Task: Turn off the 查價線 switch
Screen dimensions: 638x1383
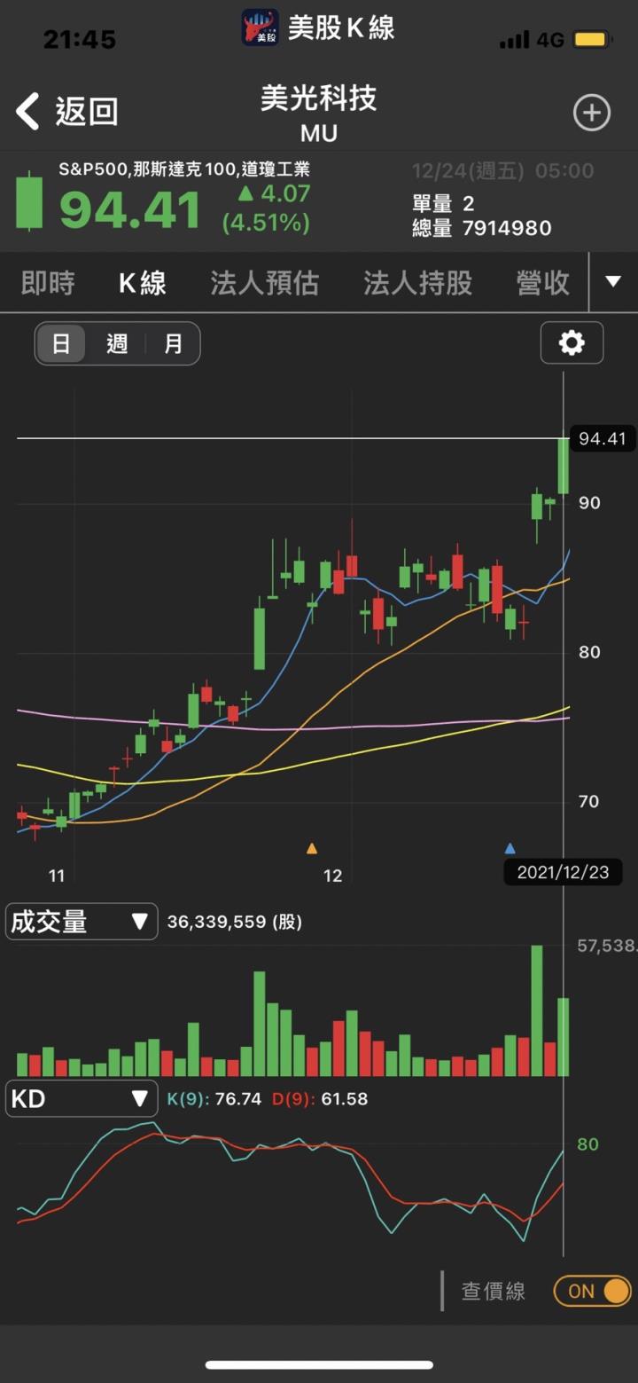Action: [593, 1291]
